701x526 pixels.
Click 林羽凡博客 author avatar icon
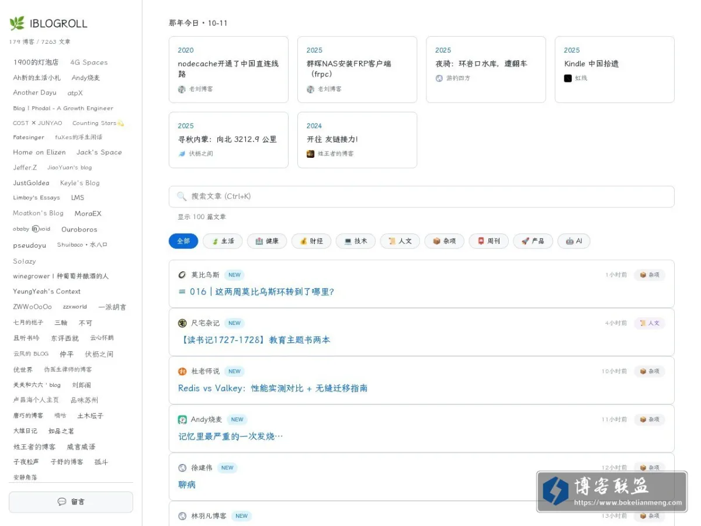coord(182,516)
